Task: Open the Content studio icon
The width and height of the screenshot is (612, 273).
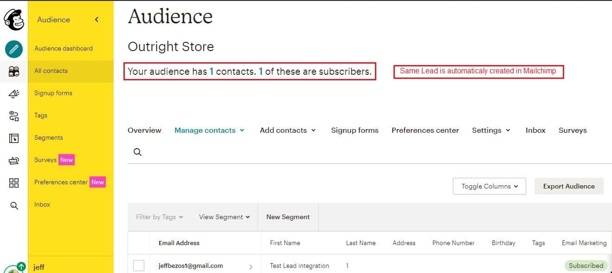Action: [x=14, y=161]
